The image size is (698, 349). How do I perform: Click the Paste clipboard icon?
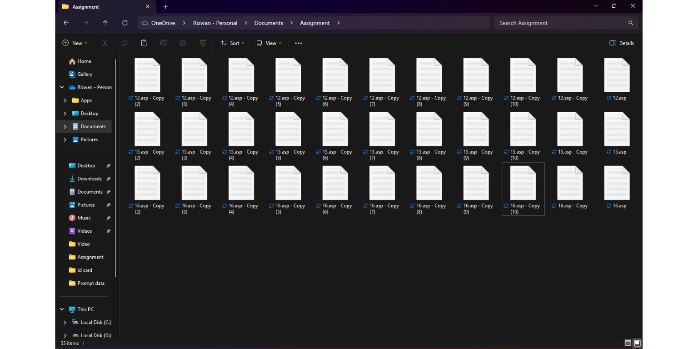pos(144,43)
